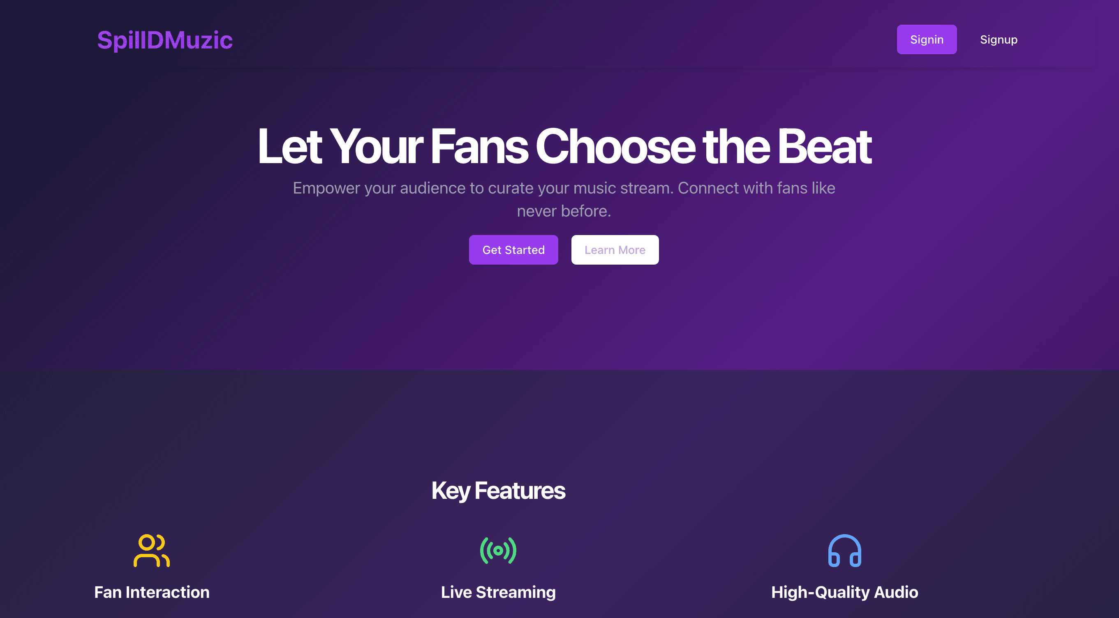Screen dimensions: 1119x618
Task: Click the Fan Interaction feature title
Action: (x=152, y=592)
